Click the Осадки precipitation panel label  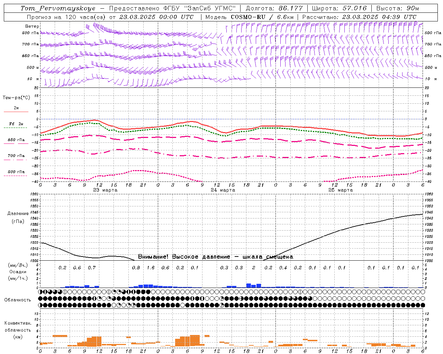[x=18, y=272]
